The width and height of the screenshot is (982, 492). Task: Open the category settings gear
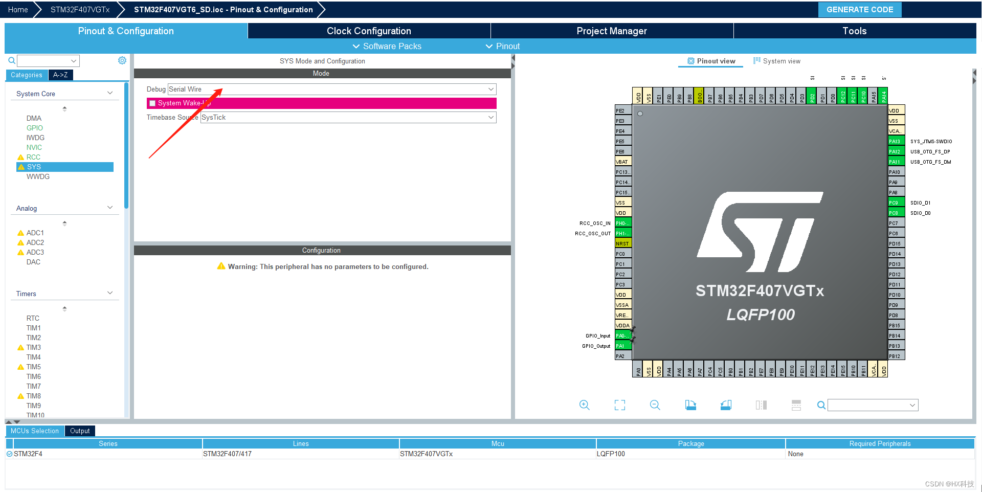[122, 60]
